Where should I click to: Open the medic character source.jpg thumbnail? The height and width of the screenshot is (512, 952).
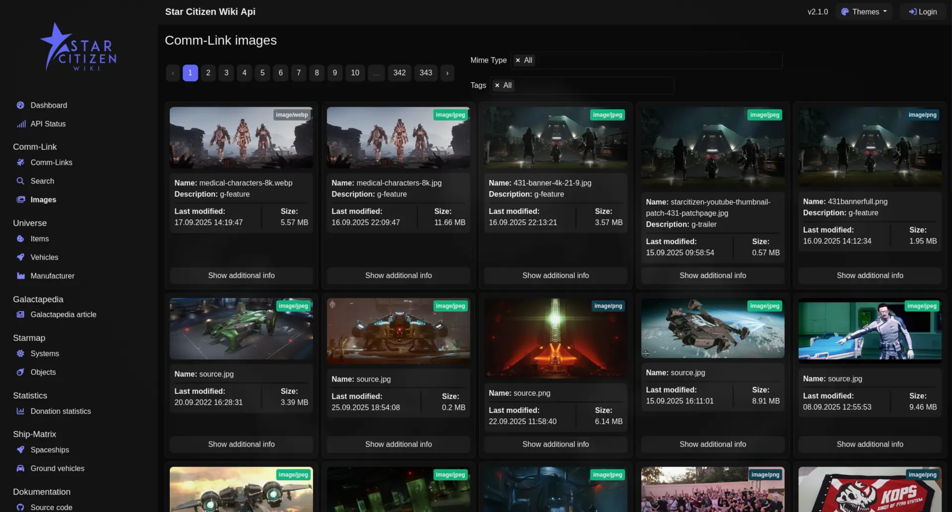click(870, 331)
